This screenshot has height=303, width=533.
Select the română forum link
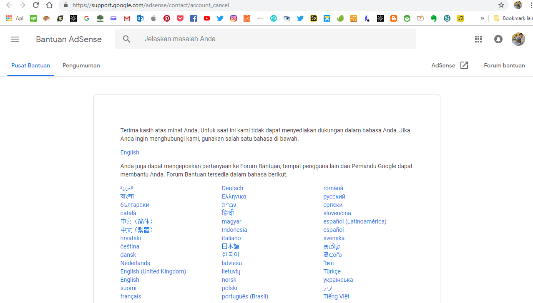coord(333,188)
